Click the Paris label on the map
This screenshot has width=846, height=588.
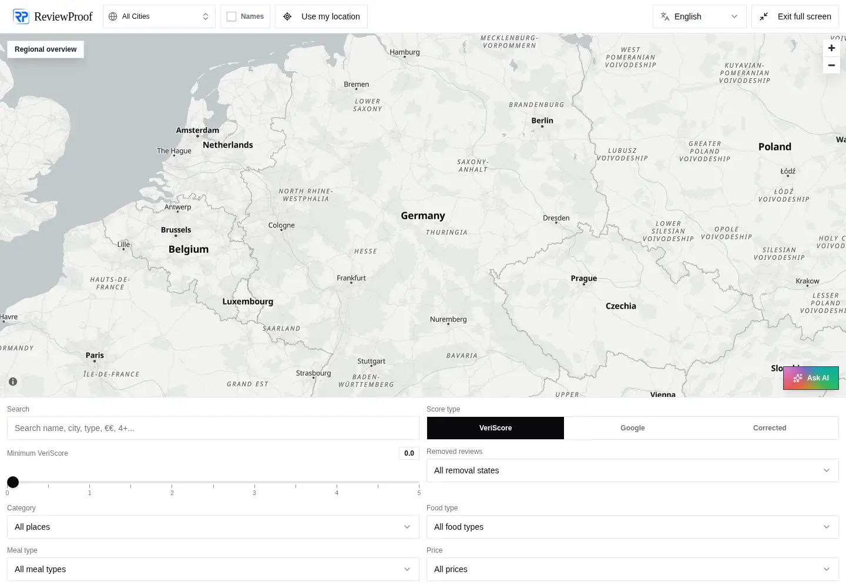95,355
